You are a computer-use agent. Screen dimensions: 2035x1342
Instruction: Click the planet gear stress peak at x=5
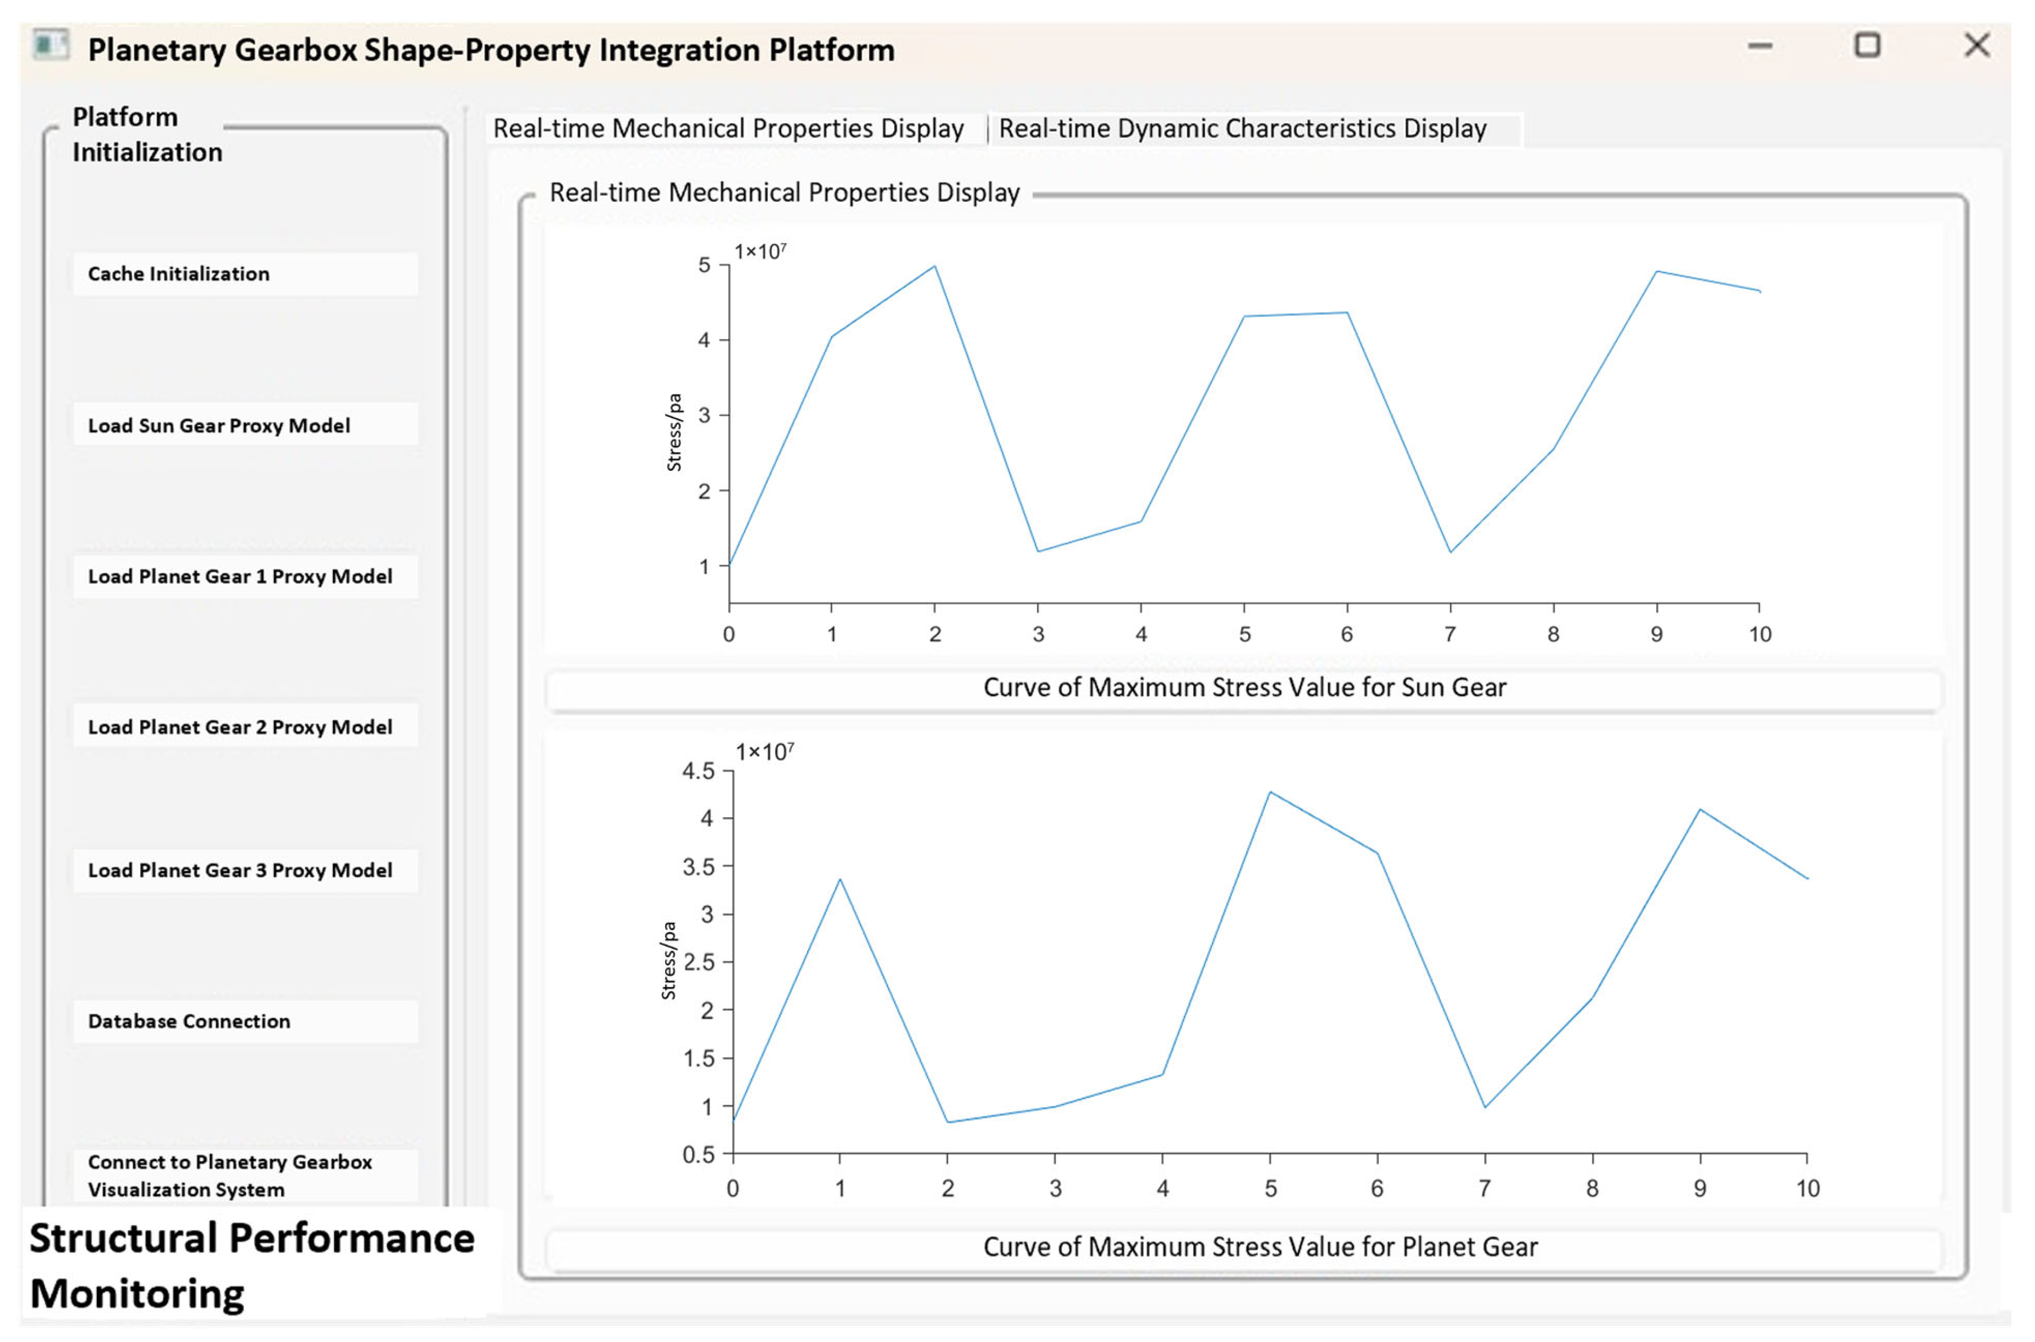tap(1270, 793)
